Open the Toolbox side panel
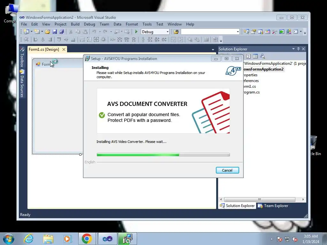Viewport: 327px width, 245px height. (x=22, y=57)
